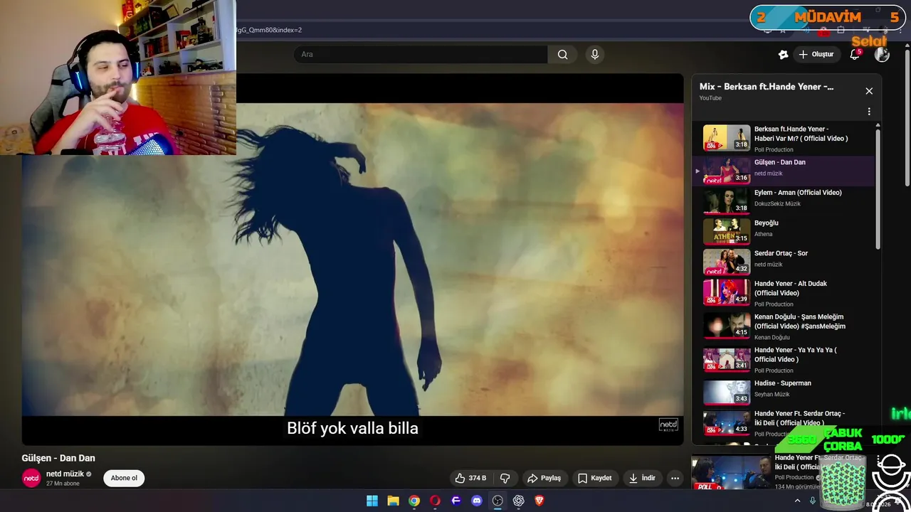Screen dimensions: 911x512
Task: Open more actions ellipsis below video
Action: (x=675, y=478)
